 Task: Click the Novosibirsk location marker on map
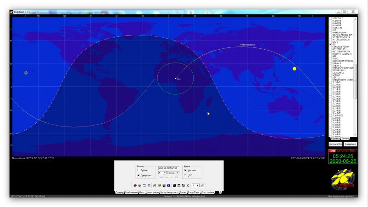[x=241, y=44]
